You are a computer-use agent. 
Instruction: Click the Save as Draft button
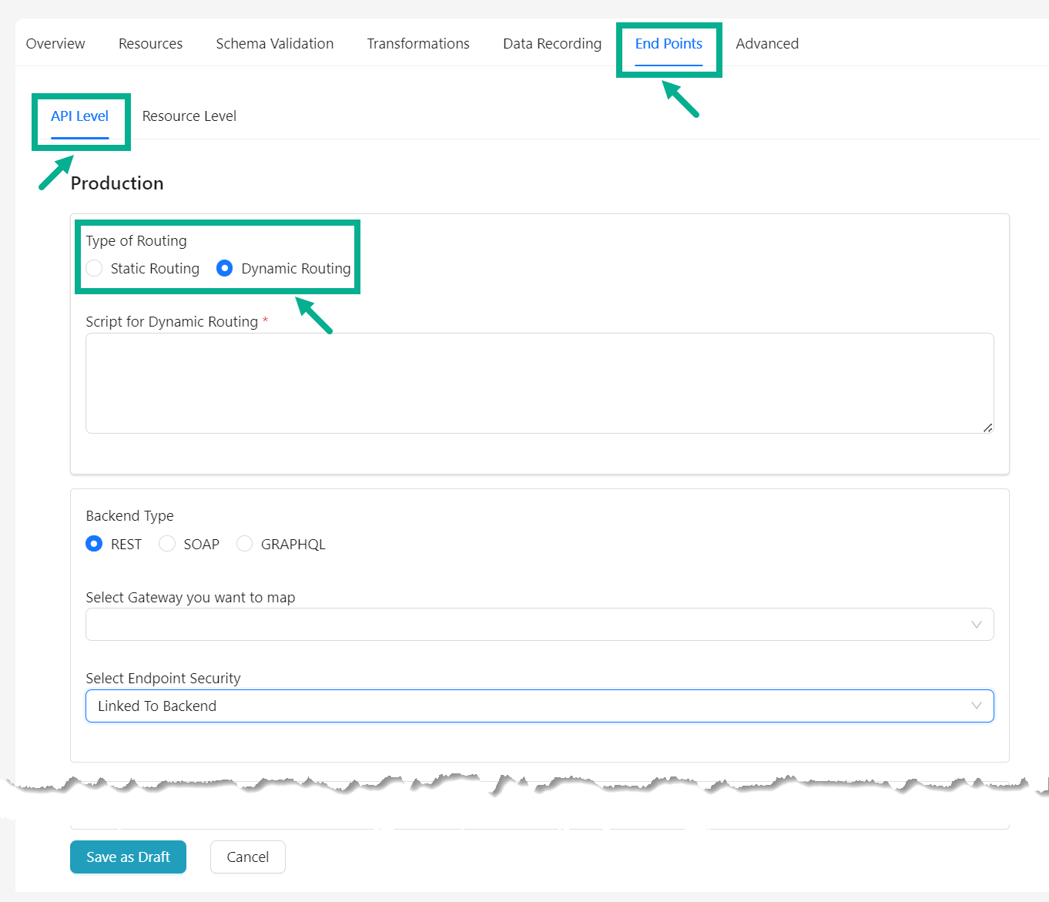128,857
